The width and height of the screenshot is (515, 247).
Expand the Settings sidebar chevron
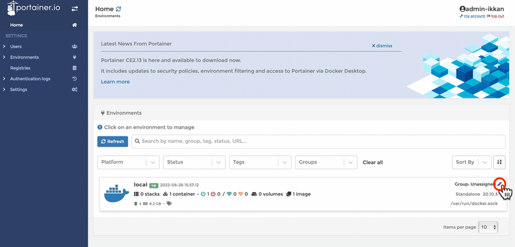[x=4, y=89]
